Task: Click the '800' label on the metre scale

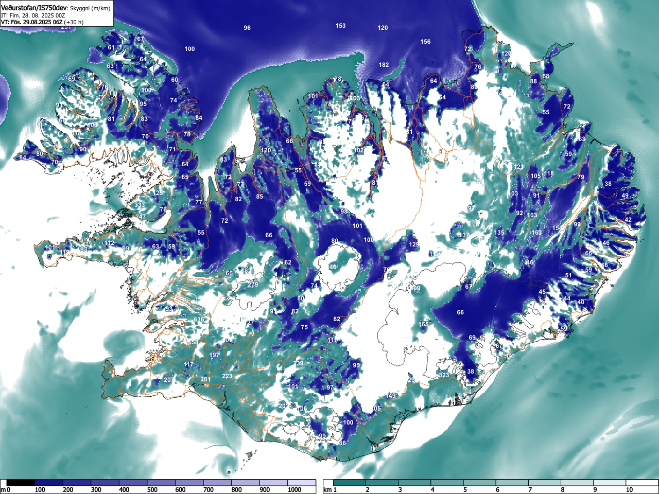Action: pos(236,490)
